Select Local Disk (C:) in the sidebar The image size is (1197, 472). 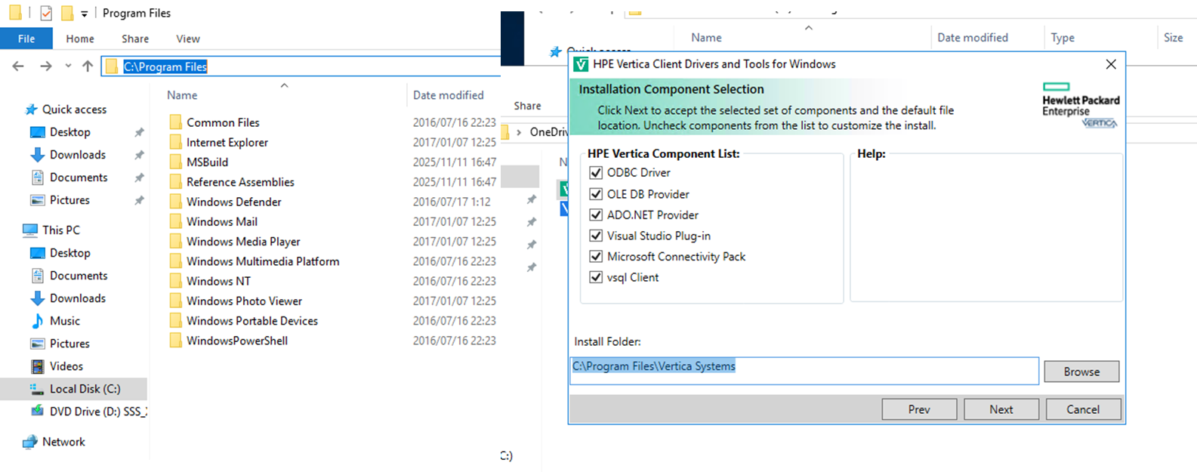(x=74, y=389)
